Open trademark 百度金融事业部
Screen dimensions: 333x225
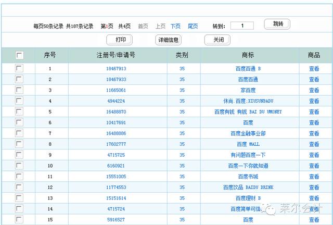(x=248, y=133)
